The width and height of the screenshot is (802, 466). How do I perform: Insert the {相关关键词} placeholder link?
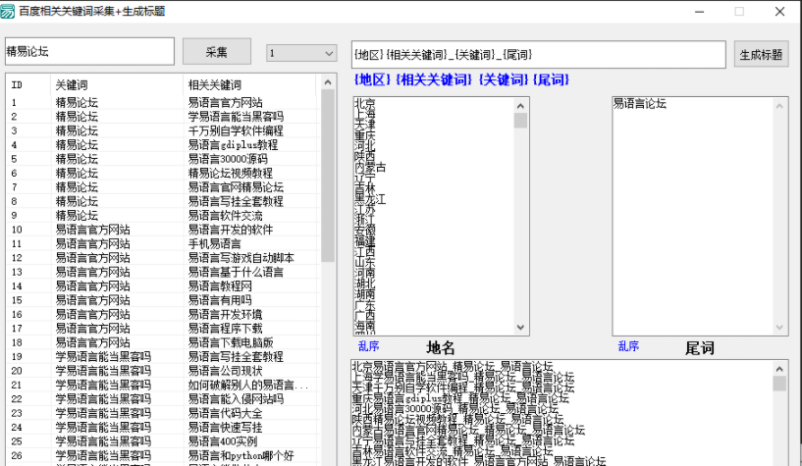(434, 79)
